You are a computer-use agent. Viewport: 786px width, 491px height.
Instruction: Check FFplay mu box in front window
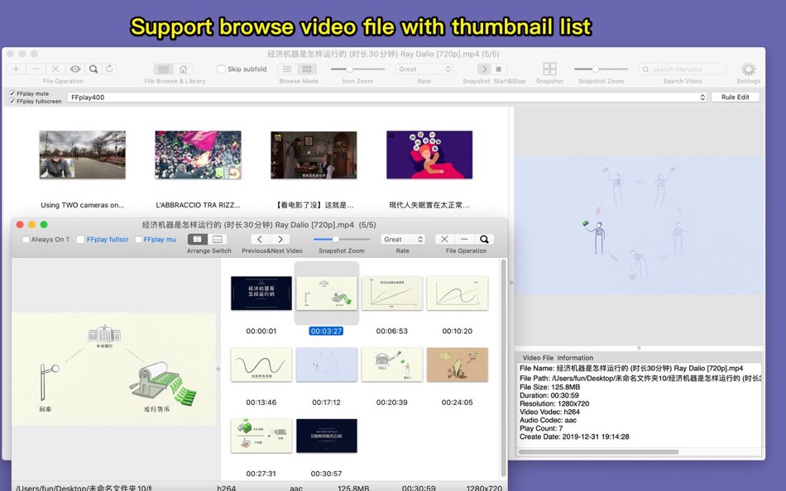[139, 240]
